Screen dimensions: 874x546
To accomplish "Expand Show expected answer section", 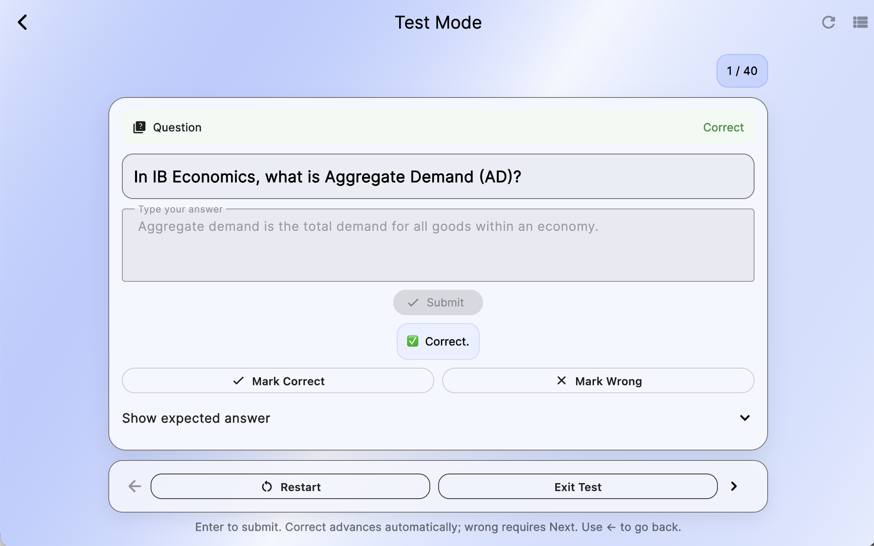I will pos(196,418).
